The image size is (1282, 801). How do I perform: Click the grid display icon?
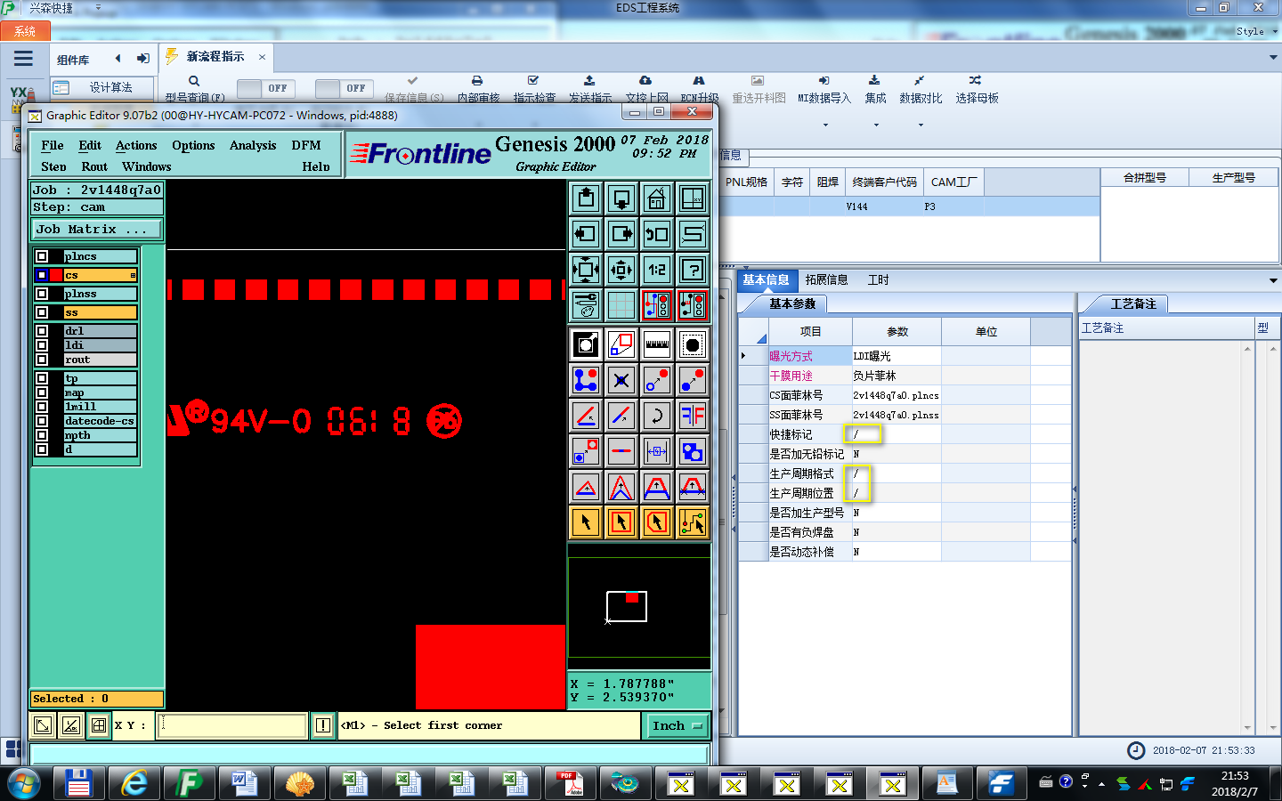(x=621, y=305)
